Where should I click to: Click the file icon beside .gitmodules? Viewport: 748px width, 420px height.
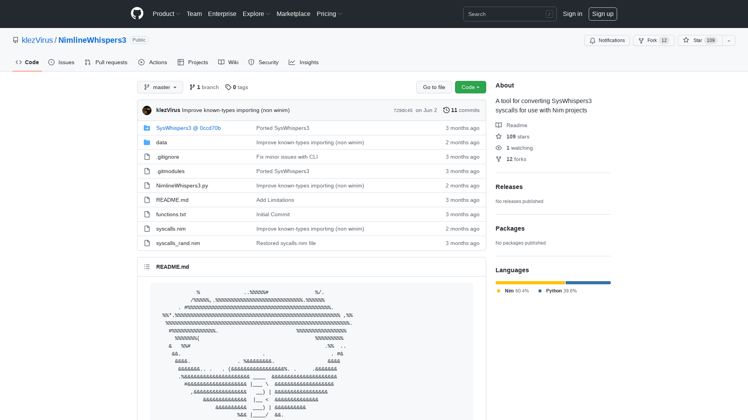[147, 171]
